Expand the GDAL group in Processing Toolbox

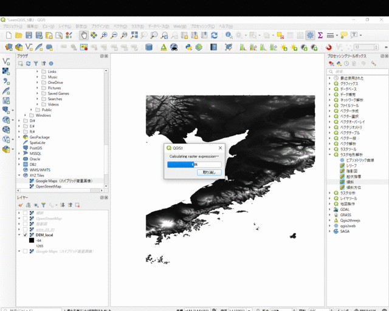pos(330,210)
